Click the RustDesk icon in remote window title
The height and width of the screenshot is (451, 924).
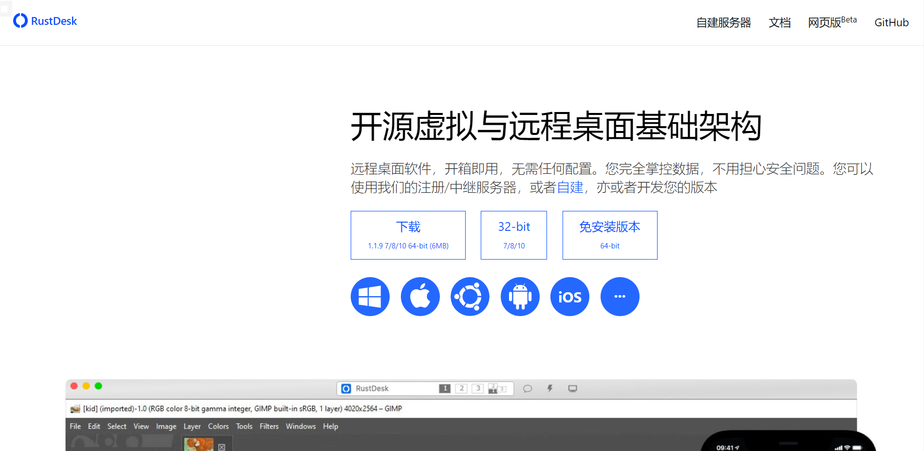[346, 389]
